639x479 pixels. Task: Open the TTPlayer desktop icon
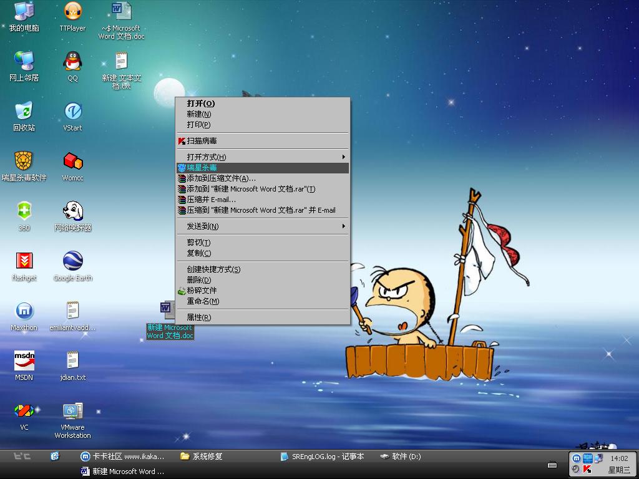(73, 12)
